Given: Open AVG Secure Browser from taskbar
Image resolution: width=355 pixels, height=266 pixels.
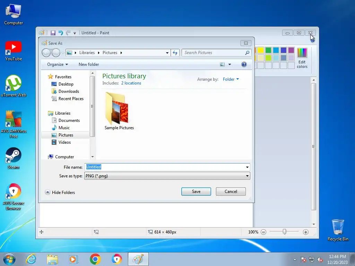Looking at the screenshot, I should point(116,259).
